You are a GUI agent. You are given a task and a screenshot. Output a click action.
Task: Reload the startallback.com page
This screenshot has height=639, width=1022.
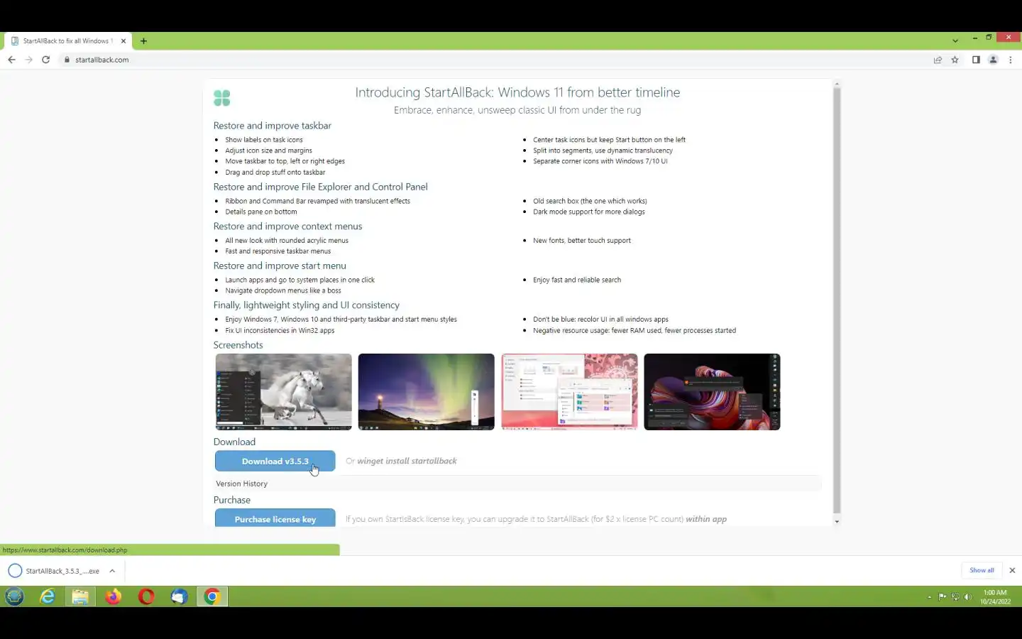45,60
